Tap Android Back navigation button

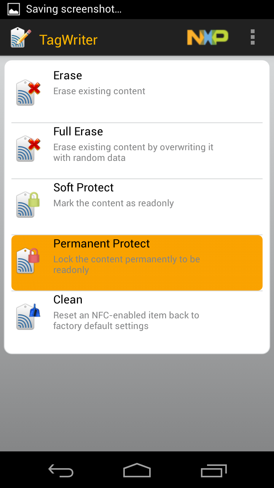[x=61, y=470]
